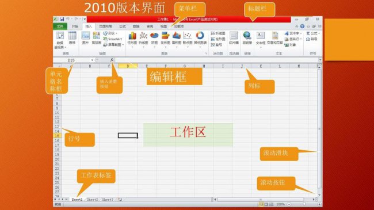374x210 pixels.
Task: Switch to the 视图 tab
Action: 163,26
